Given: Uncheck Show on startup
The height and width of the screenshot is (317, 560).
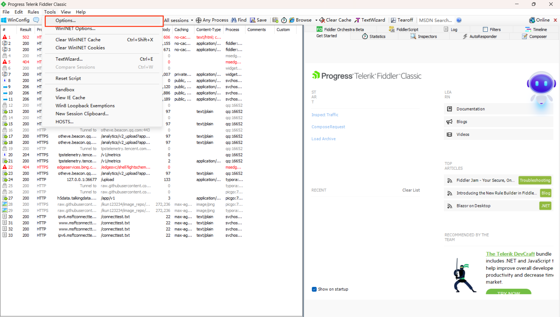Looking at the screenshot, I should 314,289.
